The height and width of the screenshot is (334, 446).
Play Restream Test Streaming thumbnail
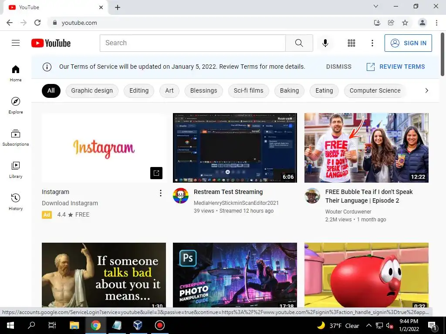(x=235, y=148)
